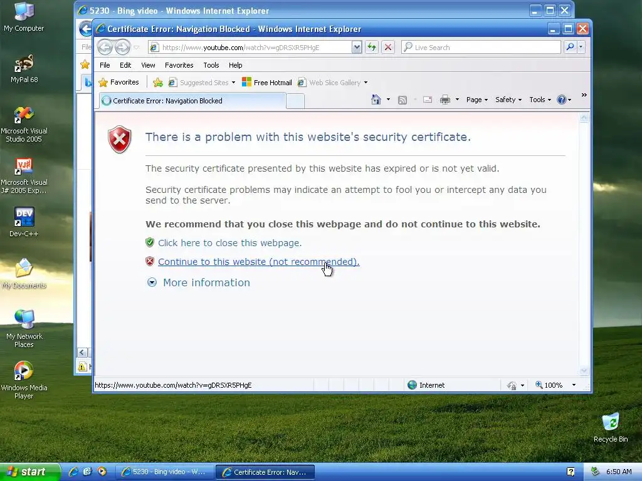Image resolution: width=642 pixels, height=481 pixels.
Task: Open the My Computer desktop icon
Action: [24, 17]
